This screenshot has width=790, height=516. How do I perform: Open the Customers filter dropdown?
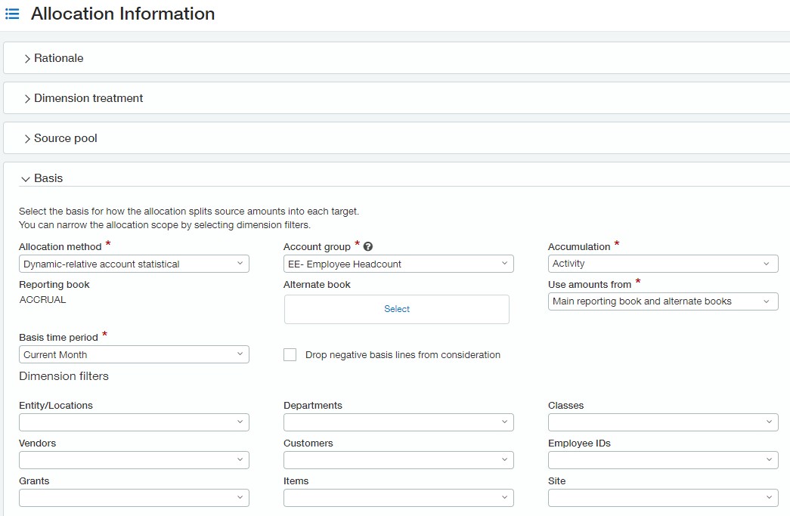398,460
